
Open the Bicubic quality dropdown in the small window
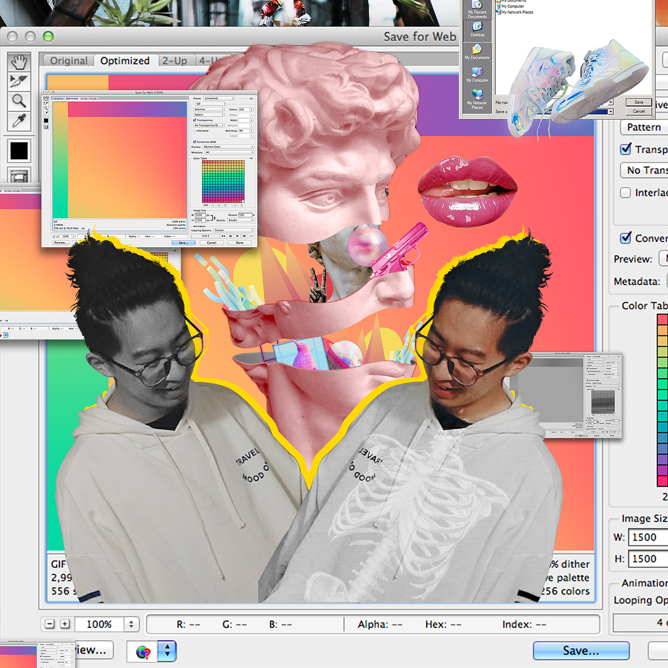[x=241, y=220]
